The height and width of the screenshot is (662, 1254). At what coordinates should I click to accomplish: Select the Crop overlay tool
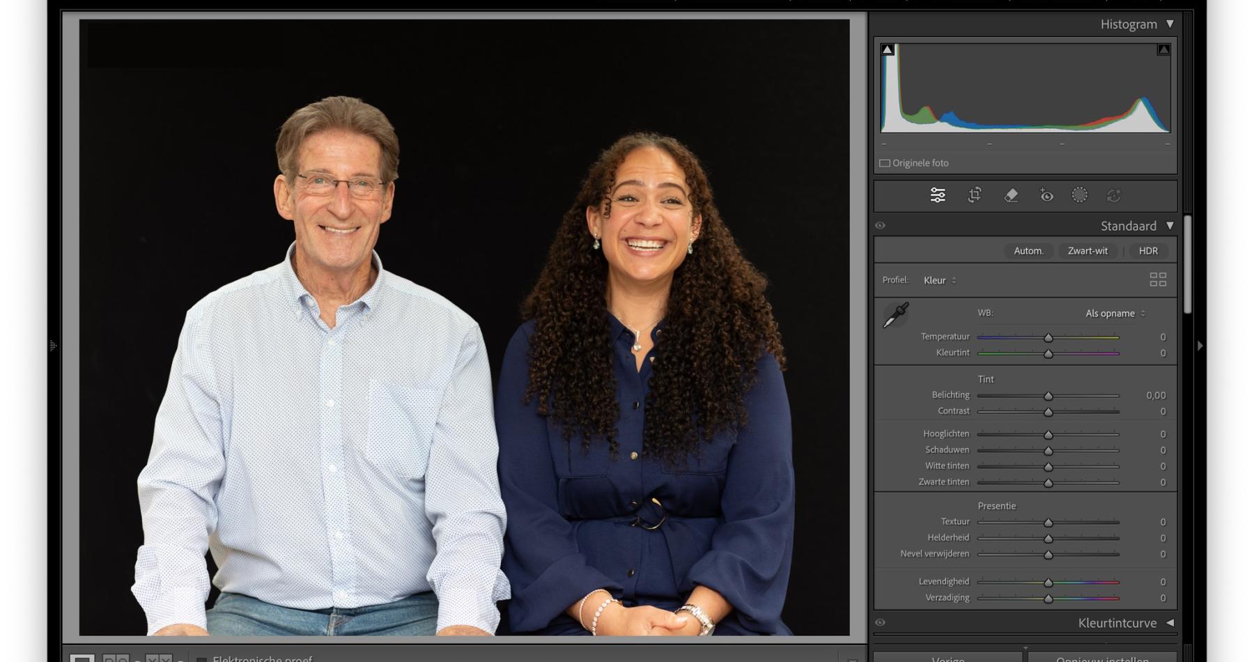pyautogui.click(x=975, y=195)
